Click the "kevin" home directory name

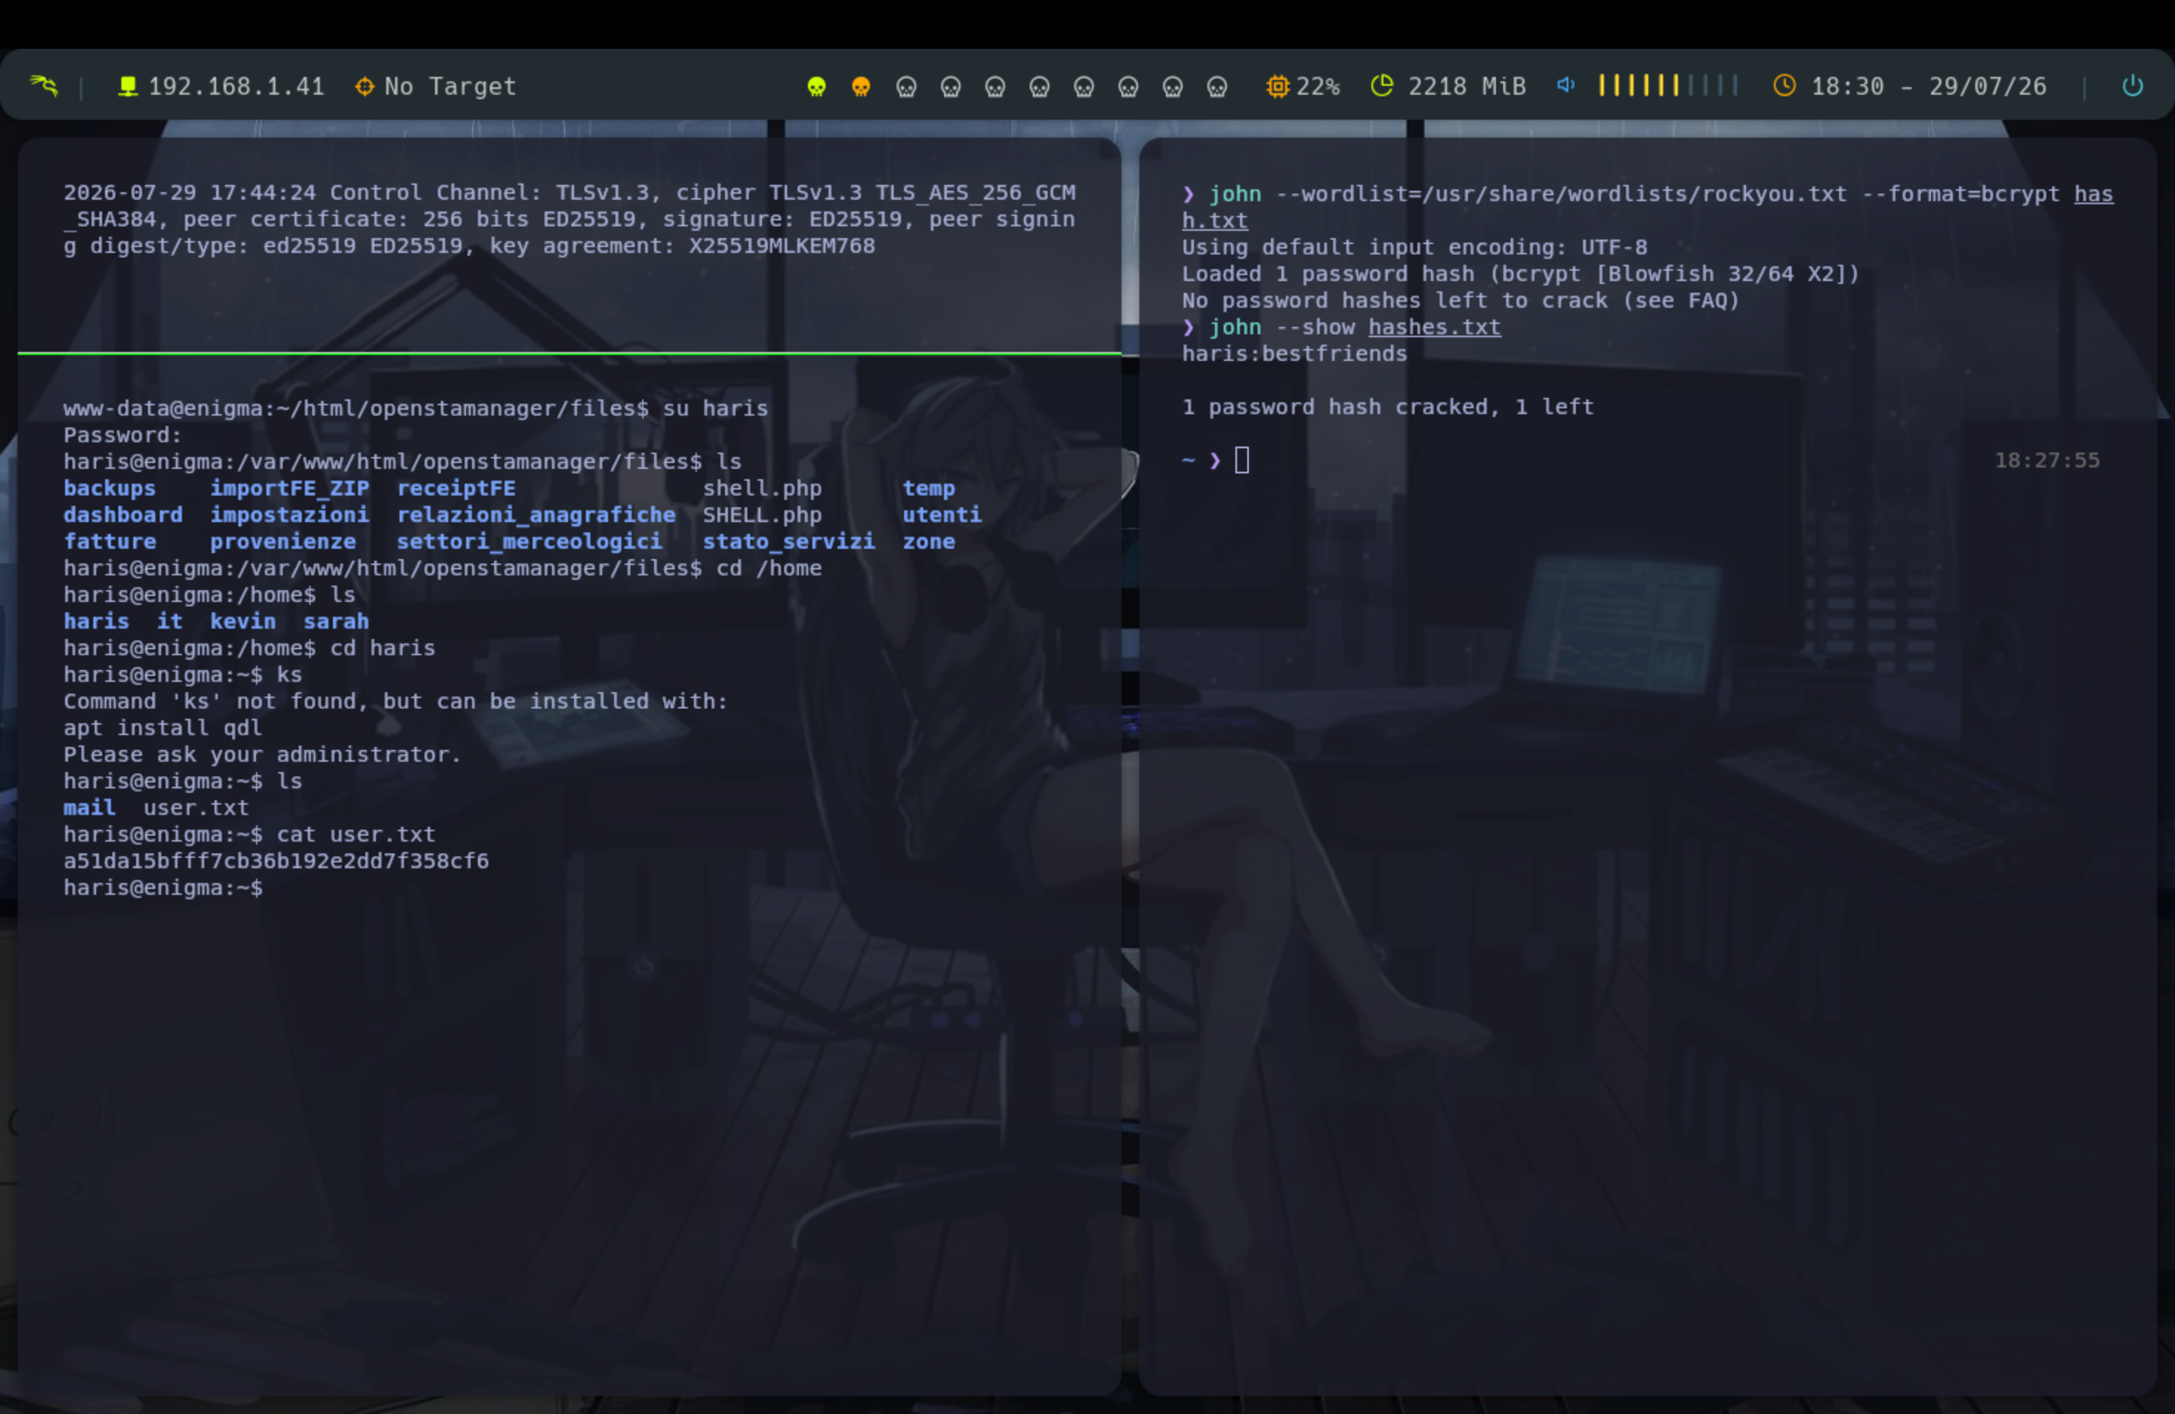[x=243, y=621]
